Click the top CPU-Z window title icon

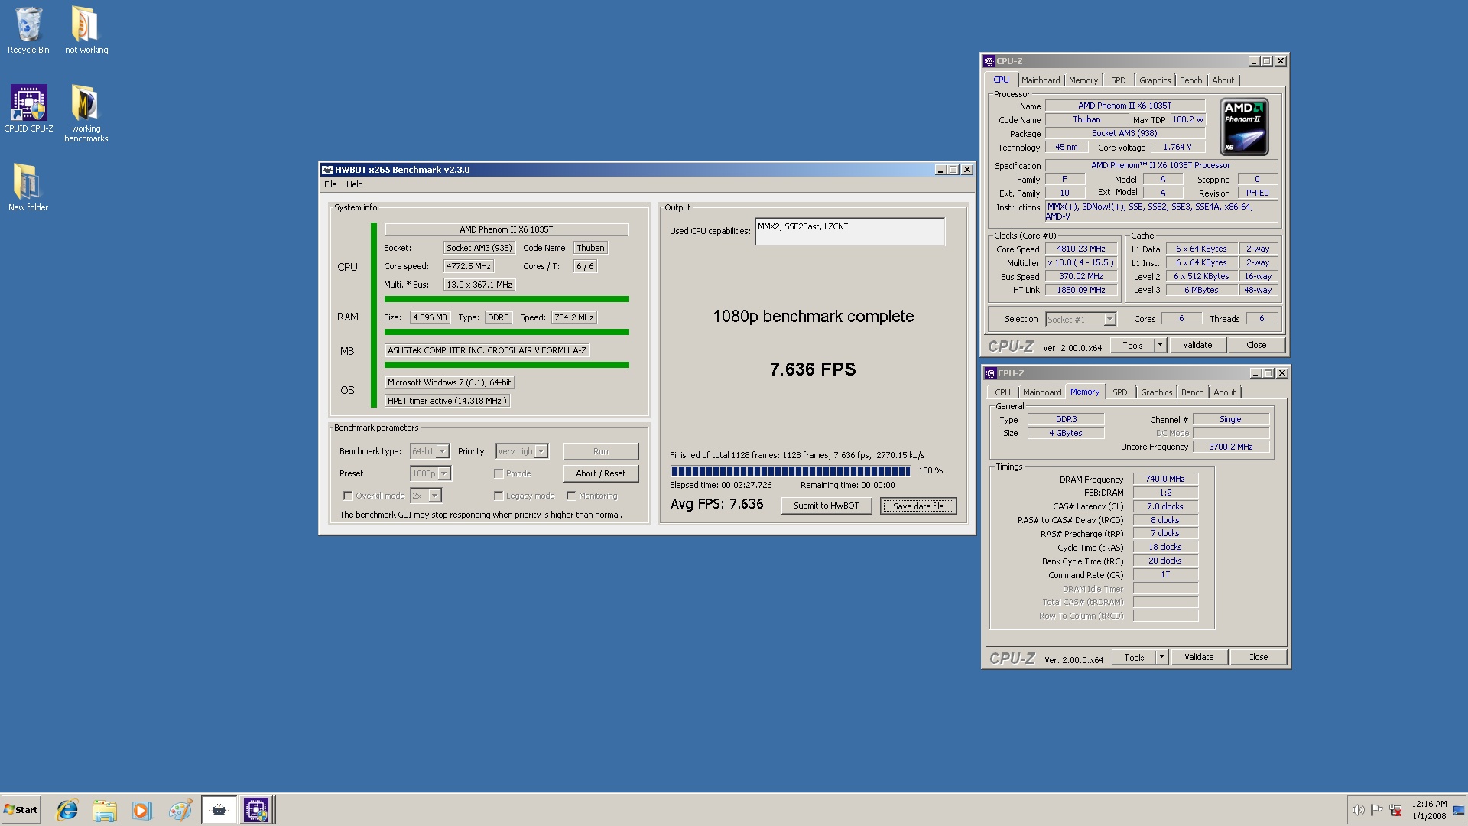(989, 61)
